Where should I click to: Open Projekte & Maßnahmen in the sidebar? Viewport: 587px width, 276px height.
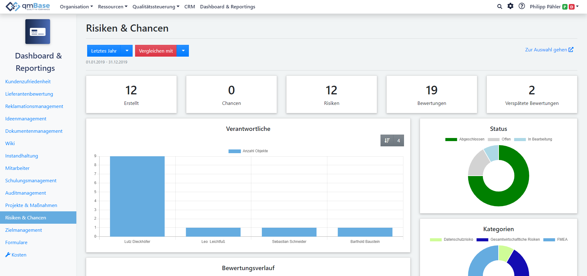31,205
